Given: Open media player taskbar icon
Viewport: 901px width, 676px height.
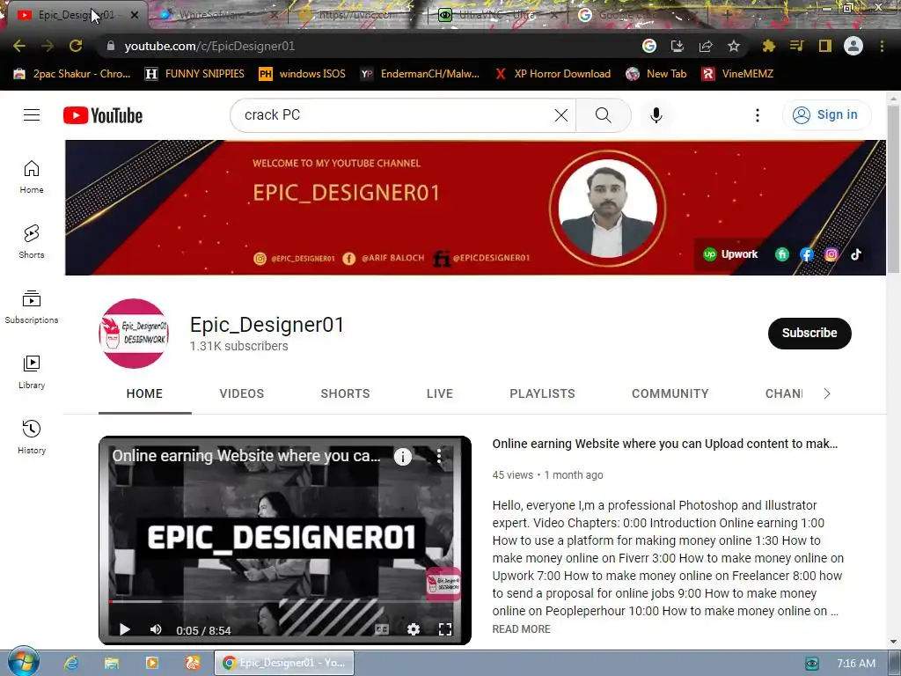Looking at the screenshot, I should [151, 663].
